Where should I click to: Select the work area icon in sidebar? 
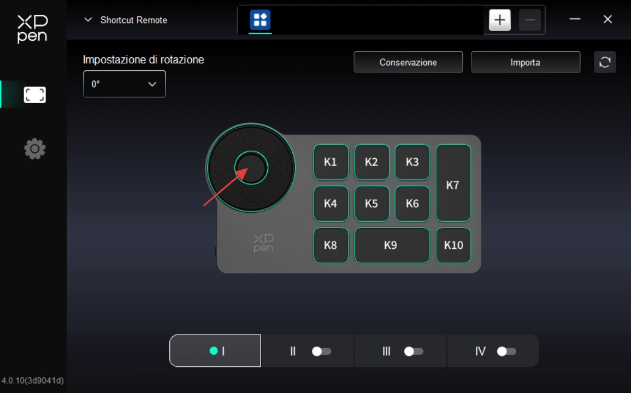[34, 95]
